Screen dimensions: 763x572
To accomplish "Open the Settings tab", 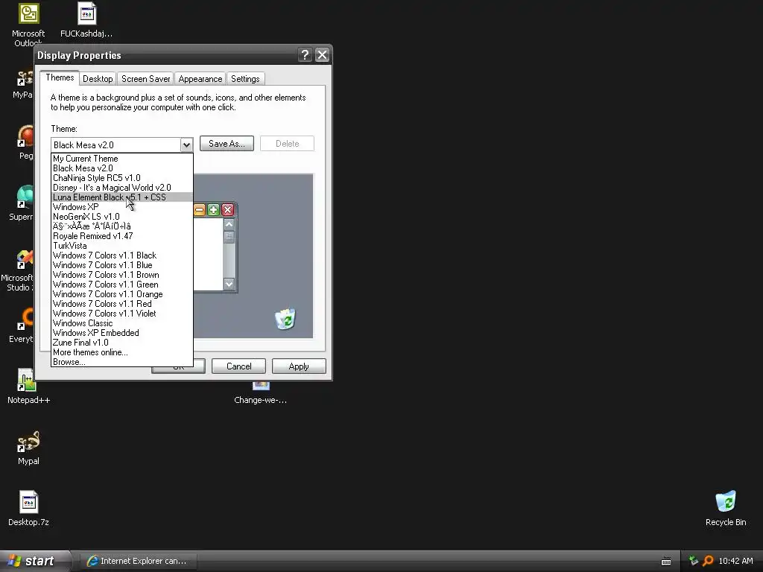I will (x=245, y=79).
